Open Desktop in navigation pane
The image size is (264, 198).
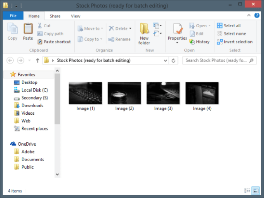pyautogui.click(x=26, y=82)
